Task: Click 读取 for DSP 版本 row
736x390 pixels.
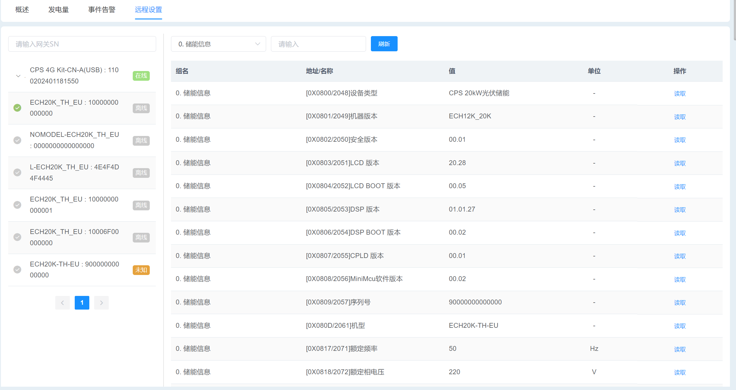Action: pyautogui.click(x=680, y=210)
